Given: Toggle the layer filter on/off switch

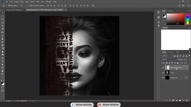Looking at the screenshot, I should (189, 56).
